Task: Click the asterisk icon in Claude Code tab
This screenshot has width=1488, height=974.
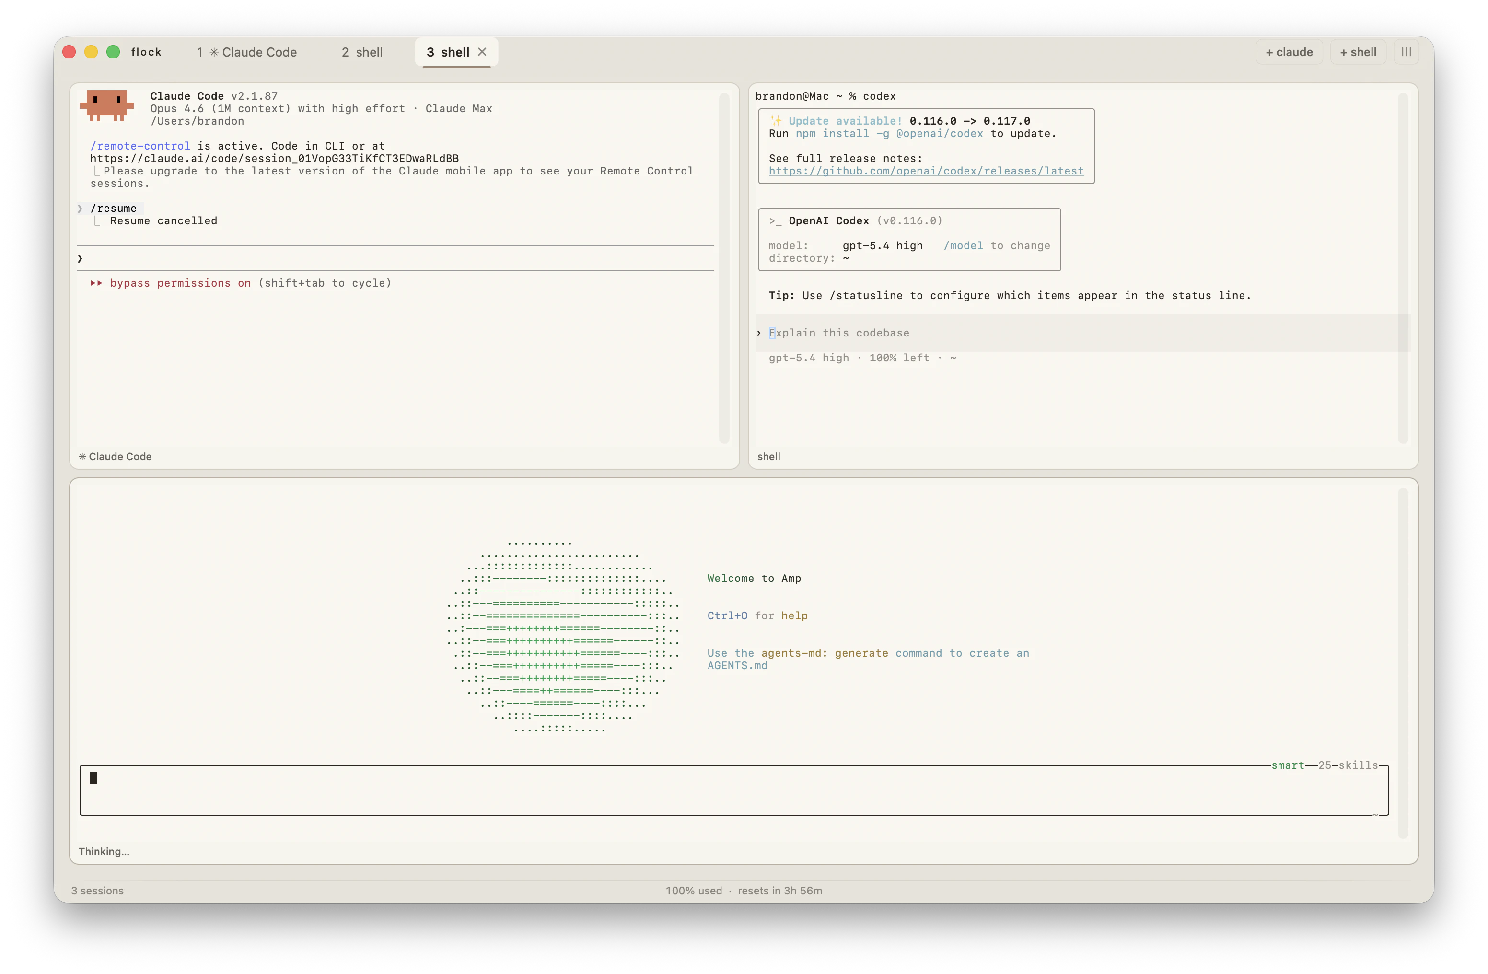Action: [214, 53]
